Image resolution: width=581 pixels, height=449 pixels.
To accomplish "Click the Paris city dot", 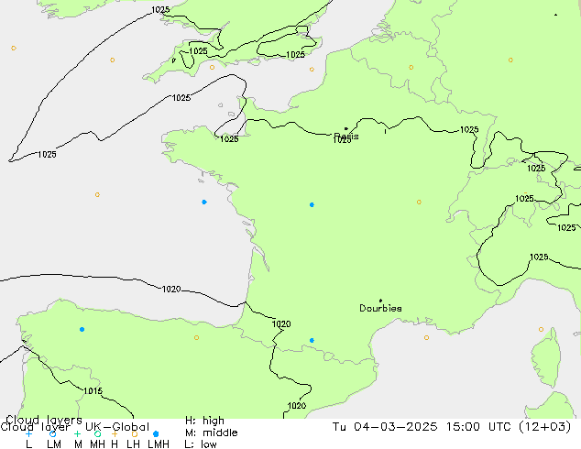I will [x=346, y=128].
